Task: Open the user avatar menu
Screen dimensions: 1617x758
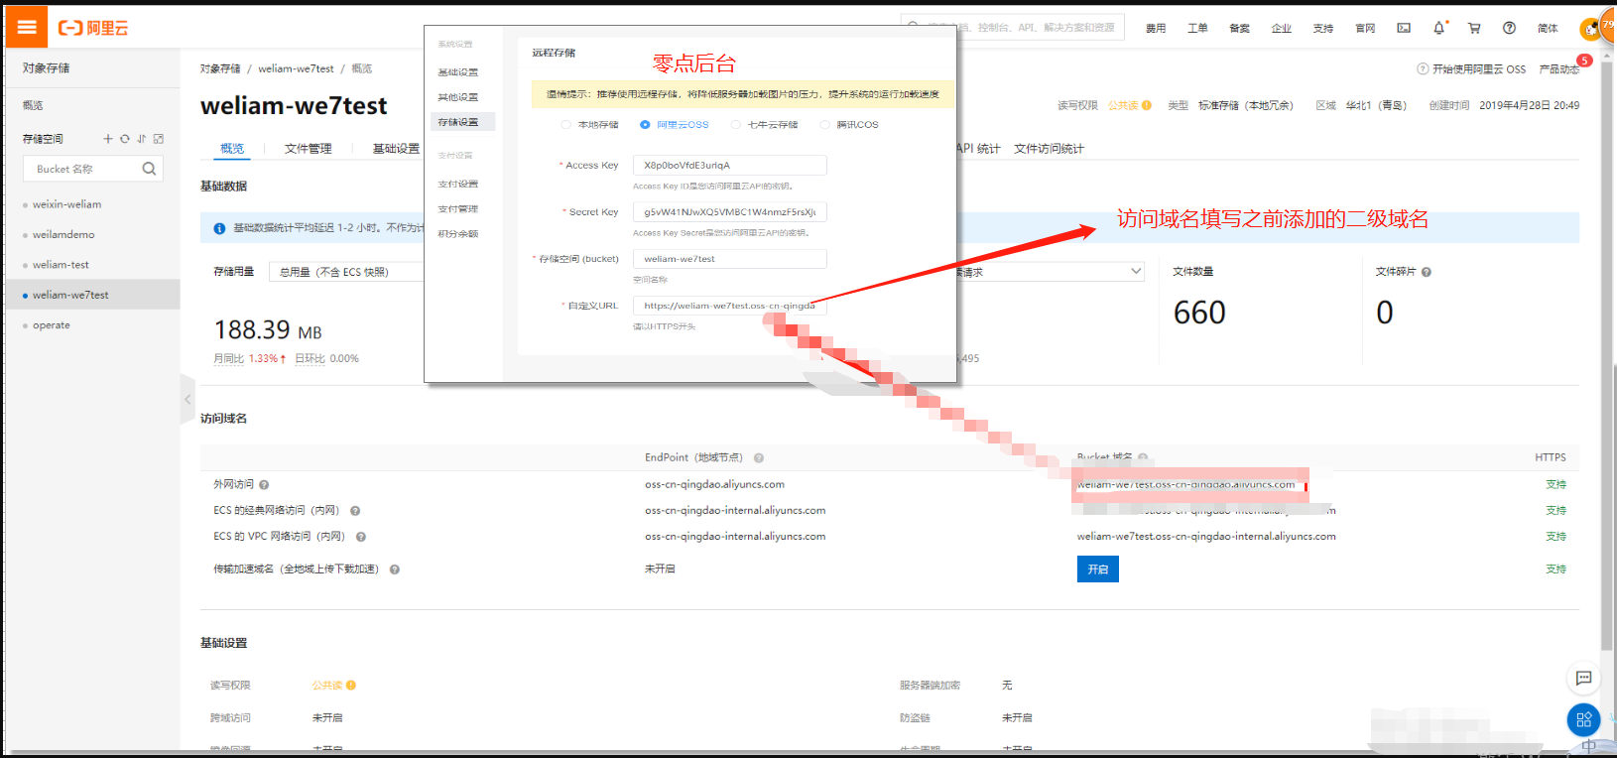Action: click(1589, 29)
